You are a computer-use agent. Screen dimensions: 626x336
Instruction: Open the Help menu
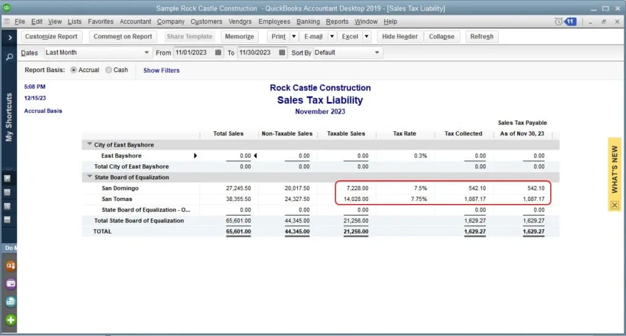(x=390, y=21)
